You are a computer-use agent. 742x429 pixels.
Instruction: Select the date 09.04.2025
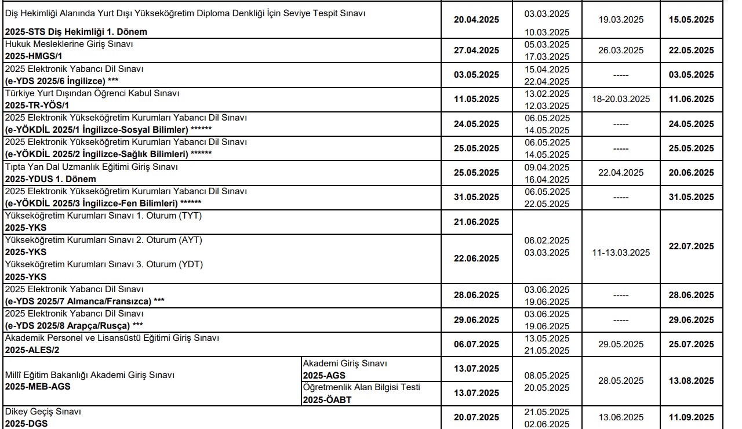[547, 167]
